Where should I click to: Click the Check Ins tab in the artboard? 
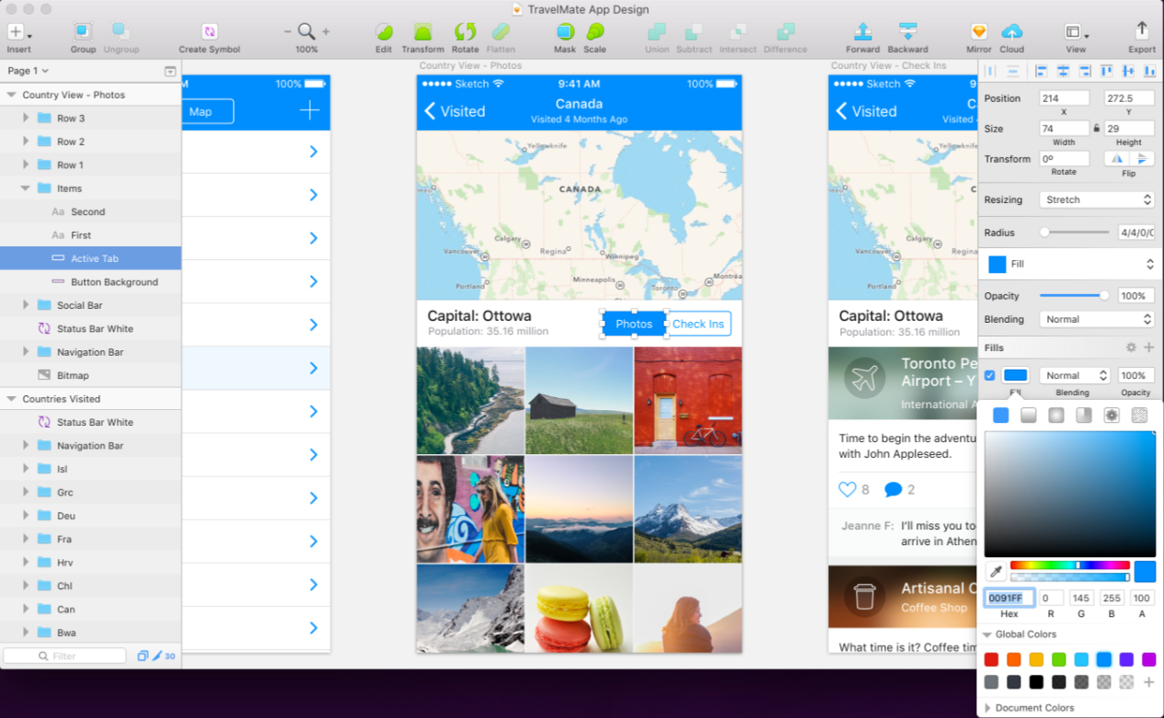[x=697, y=324]
